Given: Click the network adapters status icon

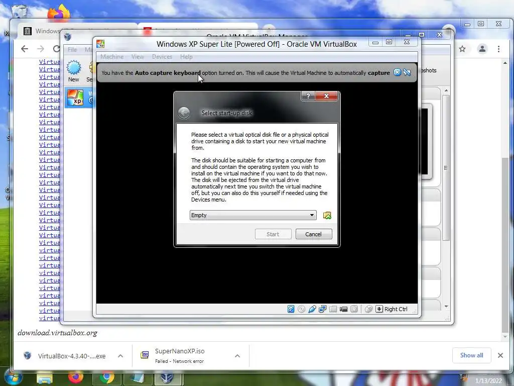Looking at the screenshot, I should 323,309.
